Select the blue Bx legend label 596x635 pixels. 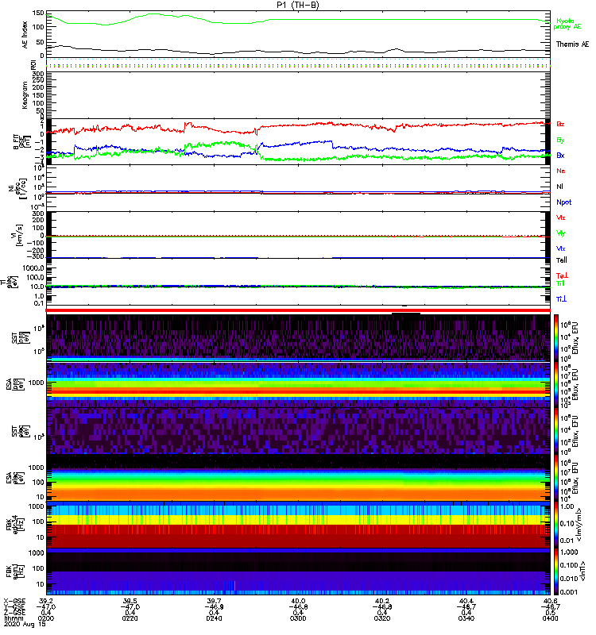click(x=560, y=155)
